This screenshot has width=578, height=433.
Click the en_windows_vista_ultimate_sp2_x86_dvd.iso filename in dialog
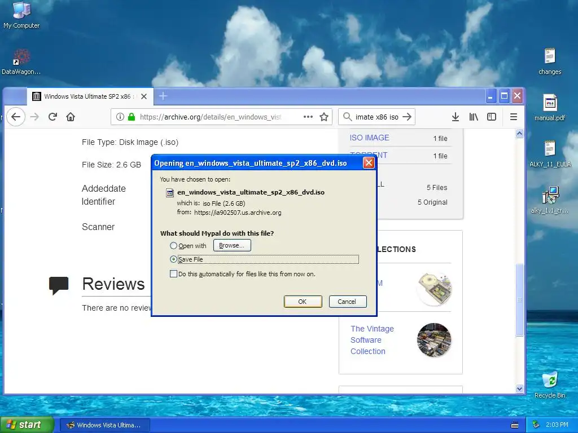251,192
